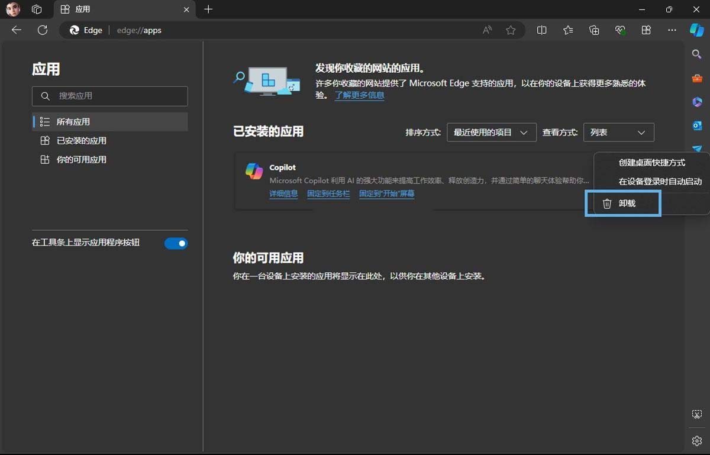Toggle 在工具条上显示应用程序按钮 switch
The height and width of the screenshot is (455, 710).
pos(176,243)
